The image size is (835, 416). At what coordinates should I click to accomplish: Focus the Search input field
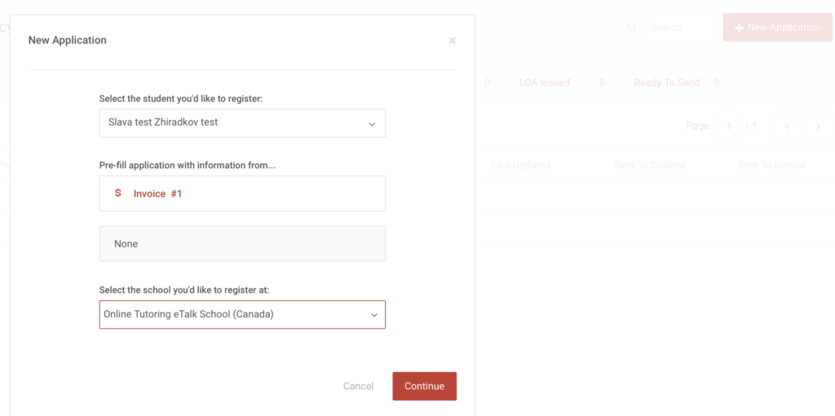679,27
